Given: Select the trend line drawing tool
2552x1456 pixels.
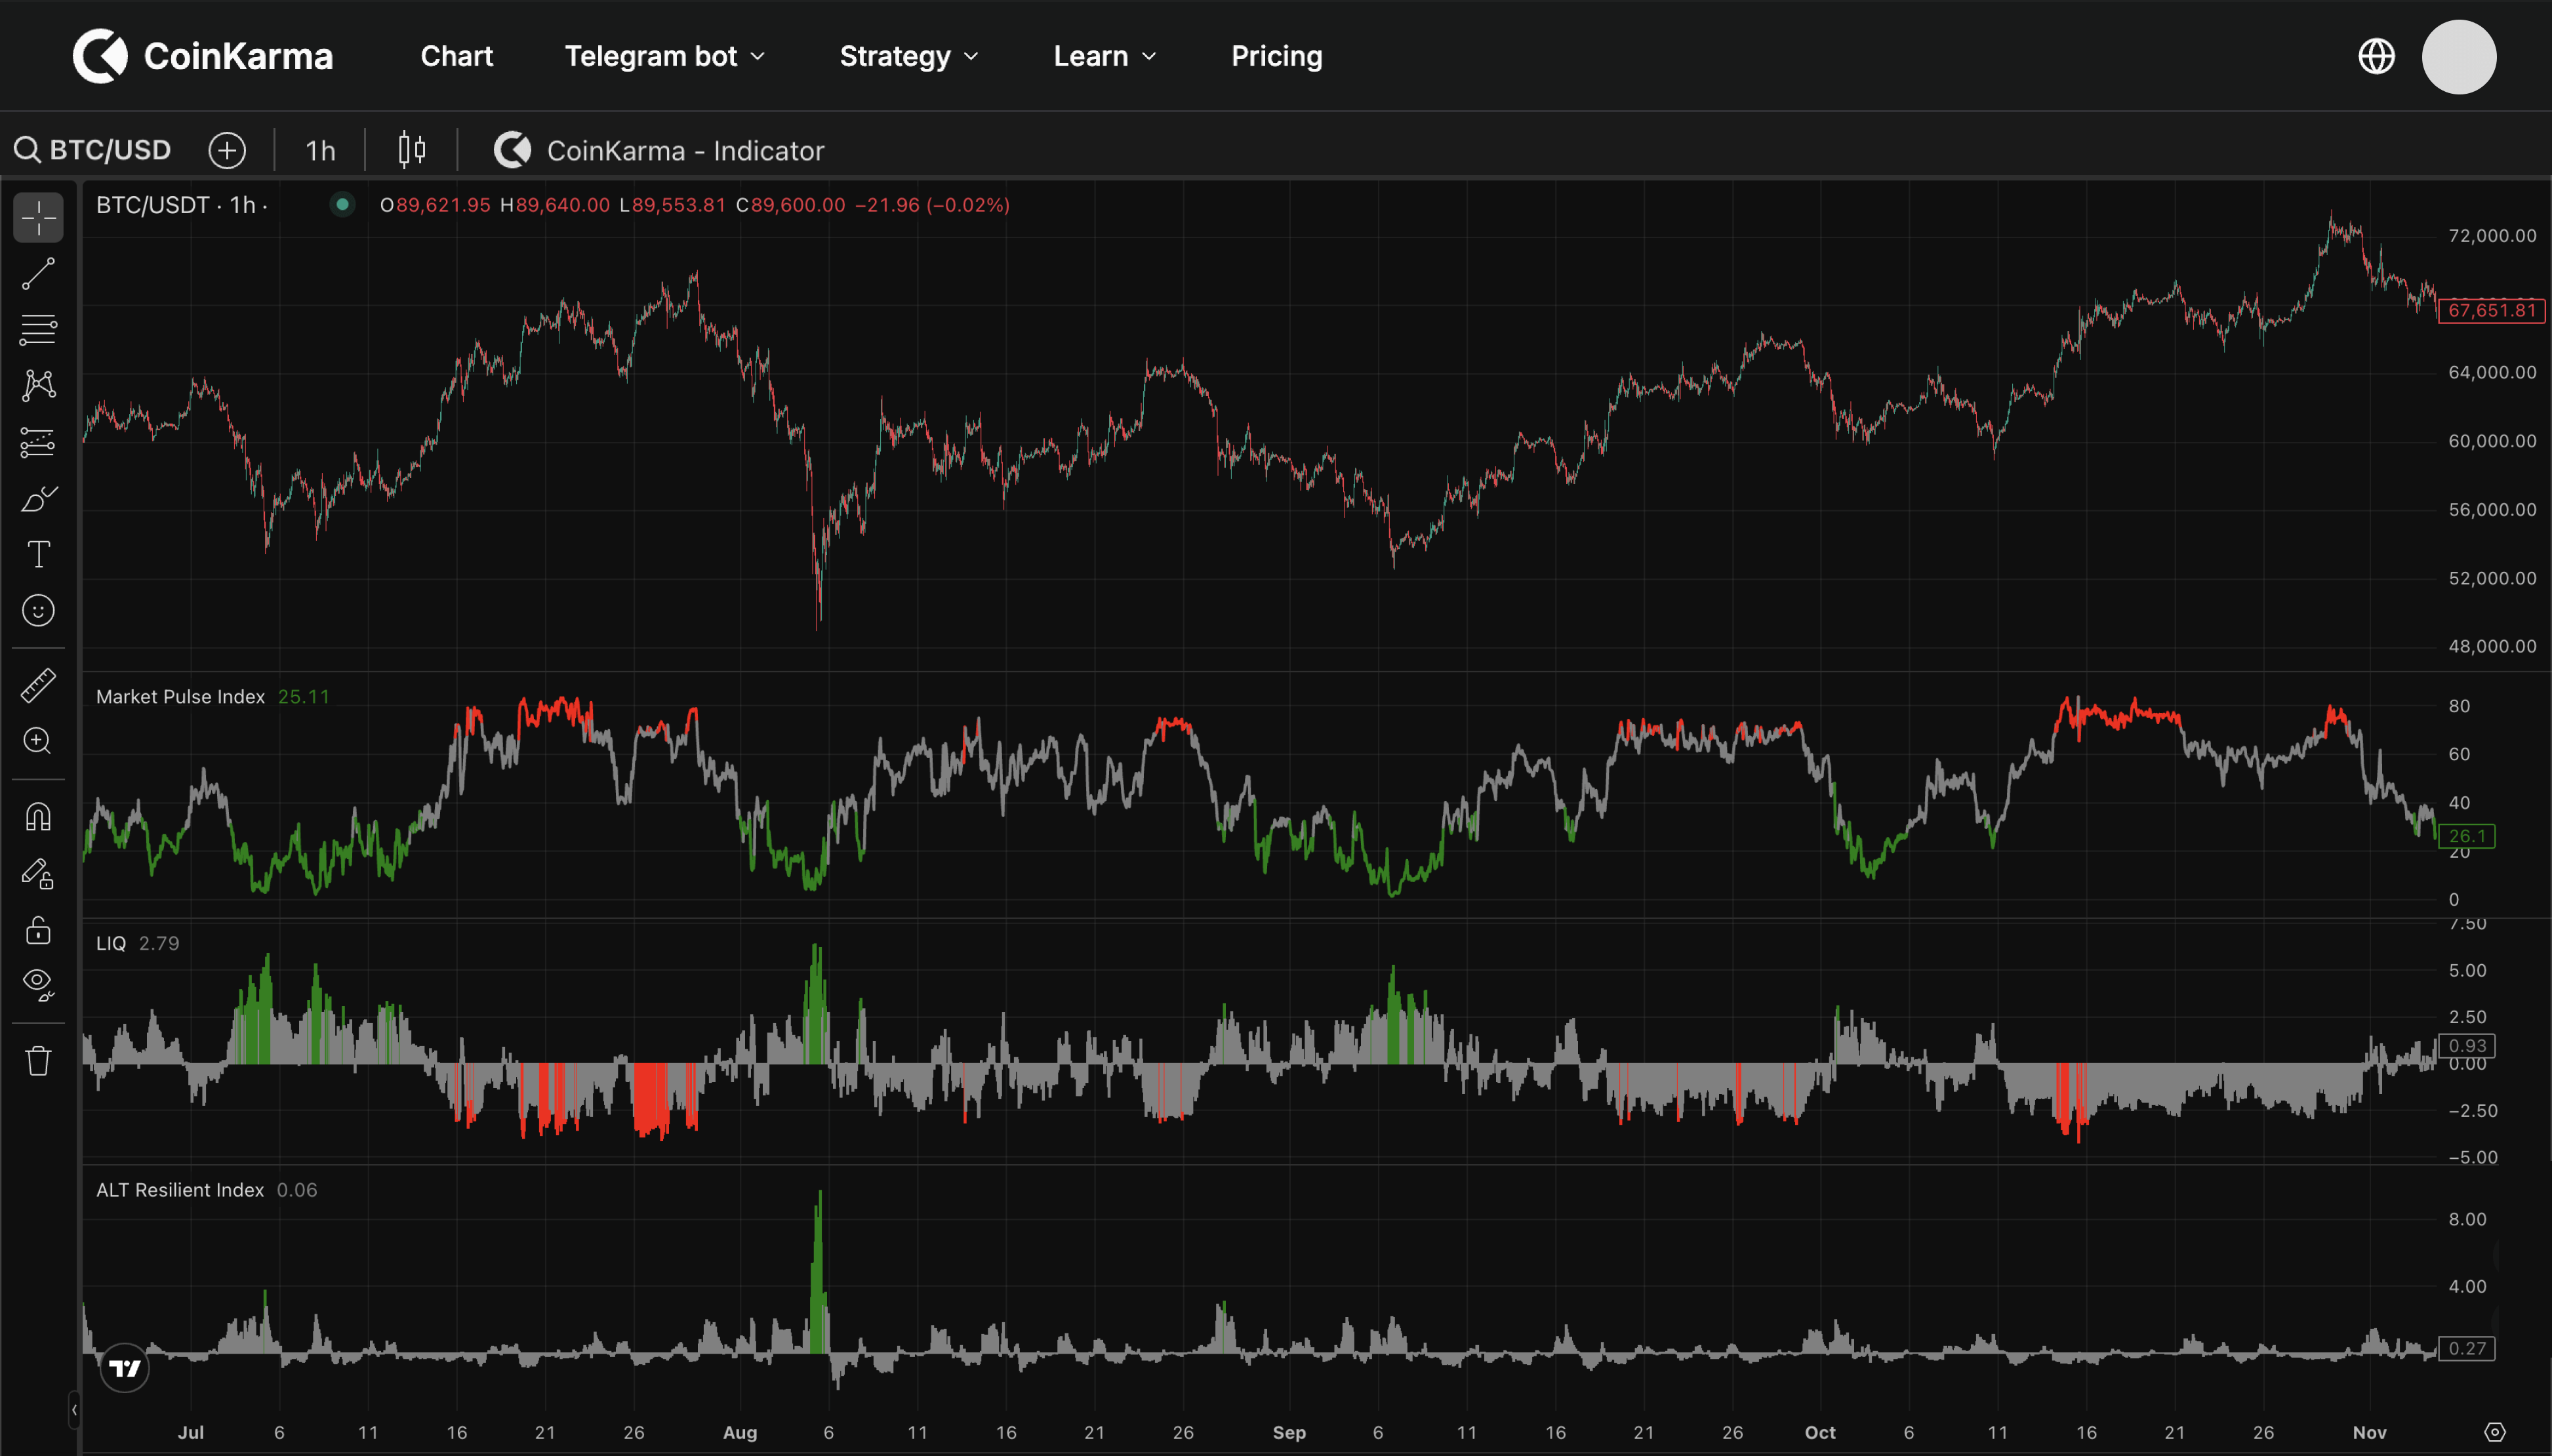Looking at the screenshot, I should [x=38, y=274].
